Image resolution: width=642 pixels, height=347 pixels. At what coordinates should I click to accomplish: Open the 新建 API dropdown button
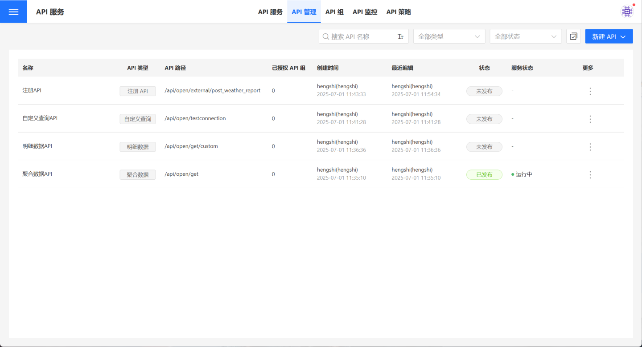point(609,36)
